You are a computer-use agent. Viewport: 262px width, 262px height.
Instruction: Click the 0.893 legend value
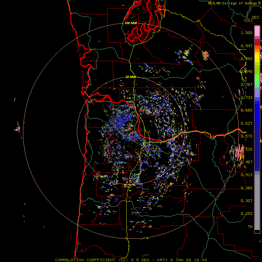coord(247,59)
